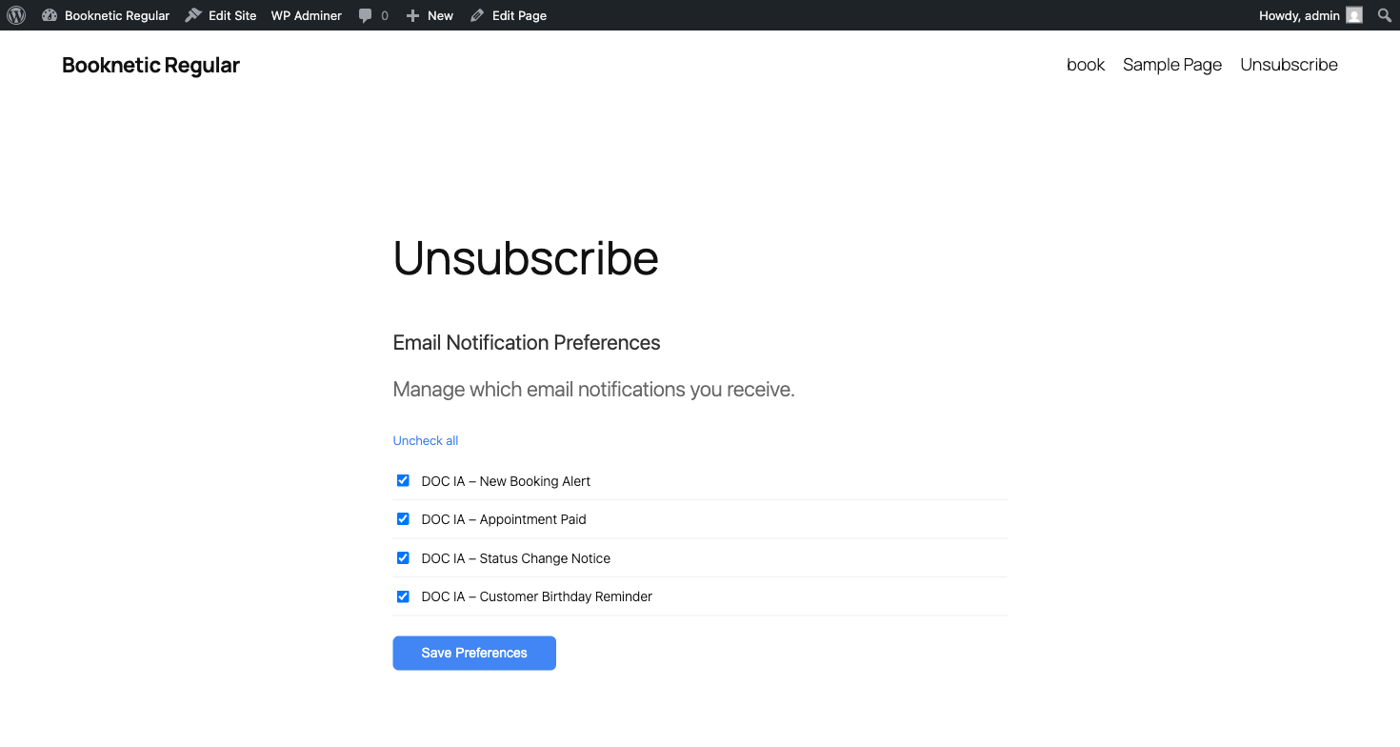Open the comments bubble icon

(x=366, y=15)
